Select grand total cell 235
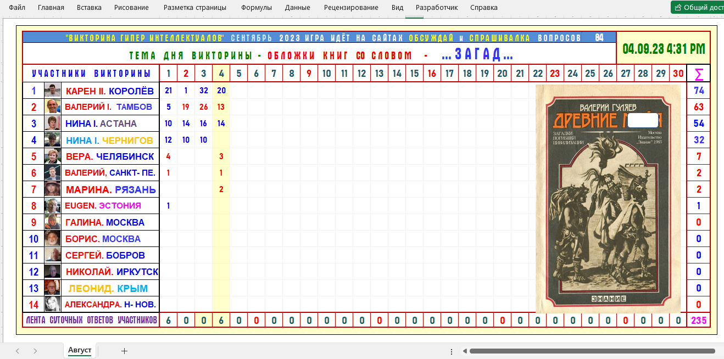The image size is (724, 359). [699, 321]
